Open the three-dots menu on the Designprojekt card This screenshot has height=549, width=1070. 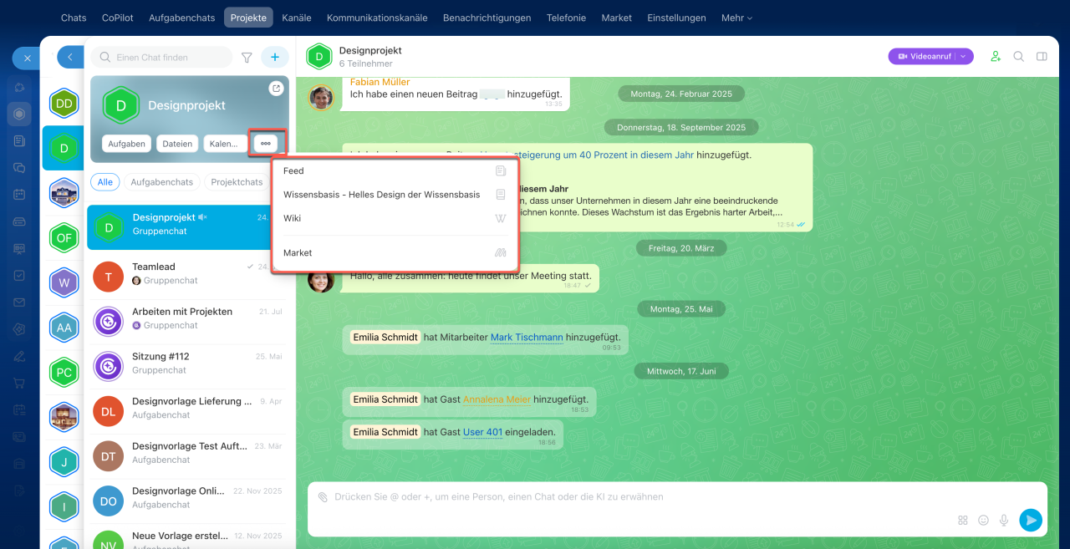(x=266, y=144)
